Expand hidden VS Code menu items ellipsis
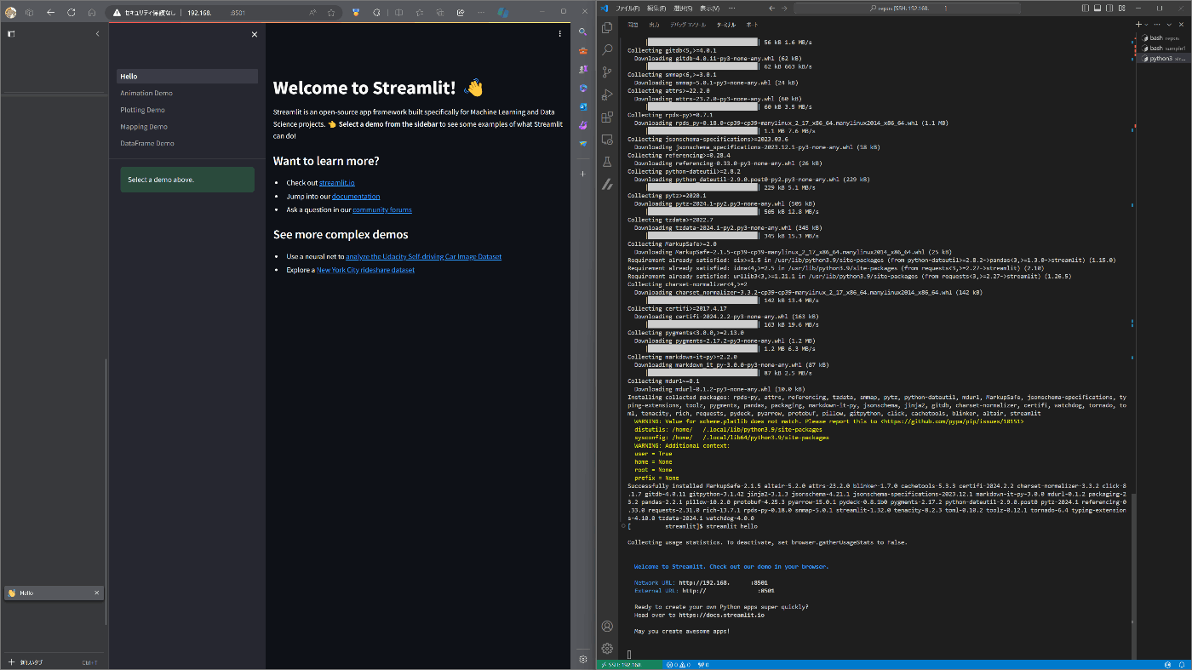 [731, 8]
